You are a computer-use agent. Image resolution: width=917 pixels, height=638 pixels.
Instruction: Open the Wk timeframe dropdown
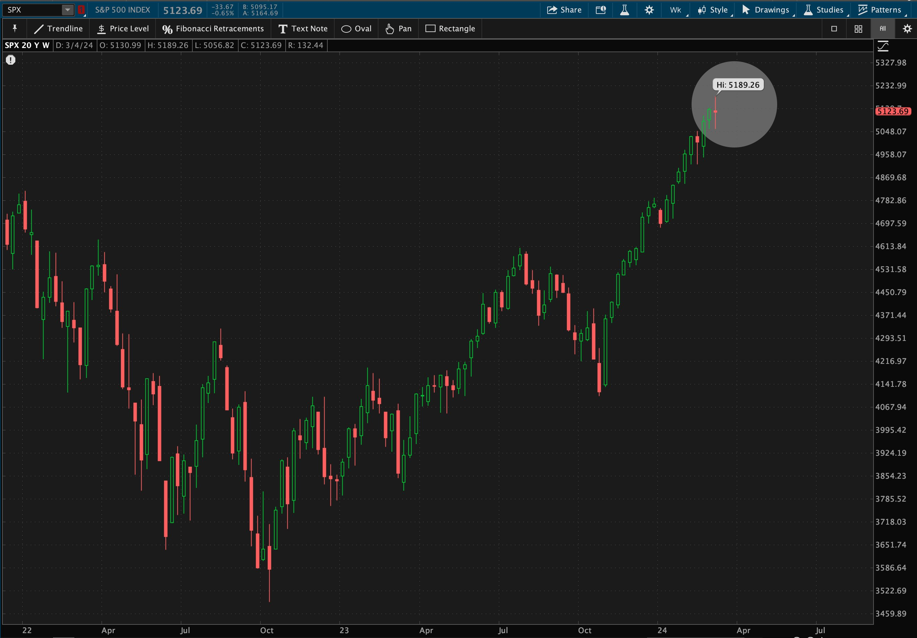[x=676, y=10]
